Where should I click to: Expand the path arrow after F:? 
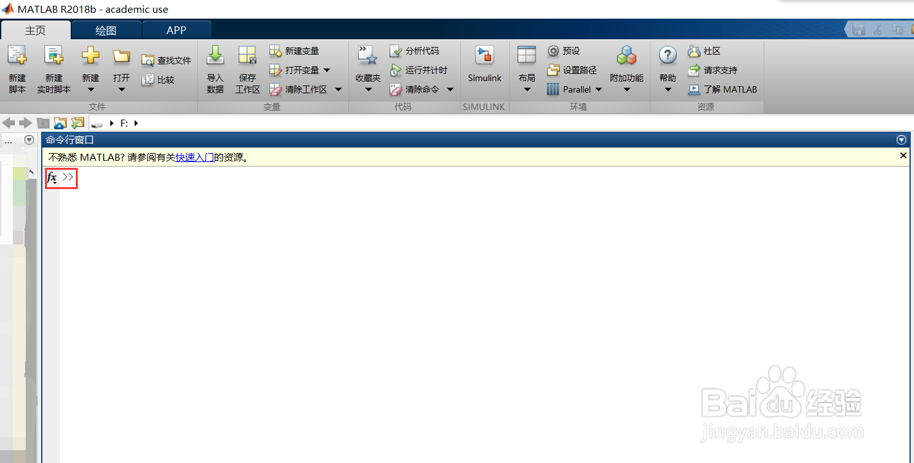136,123
